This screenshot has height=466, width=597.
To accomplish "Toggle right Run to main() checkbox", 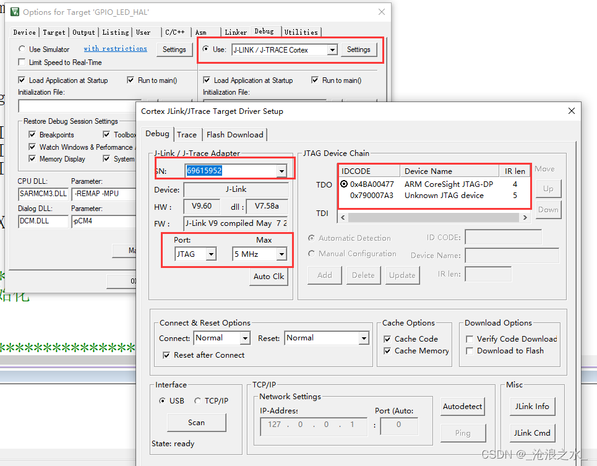I will click(315, 80).
